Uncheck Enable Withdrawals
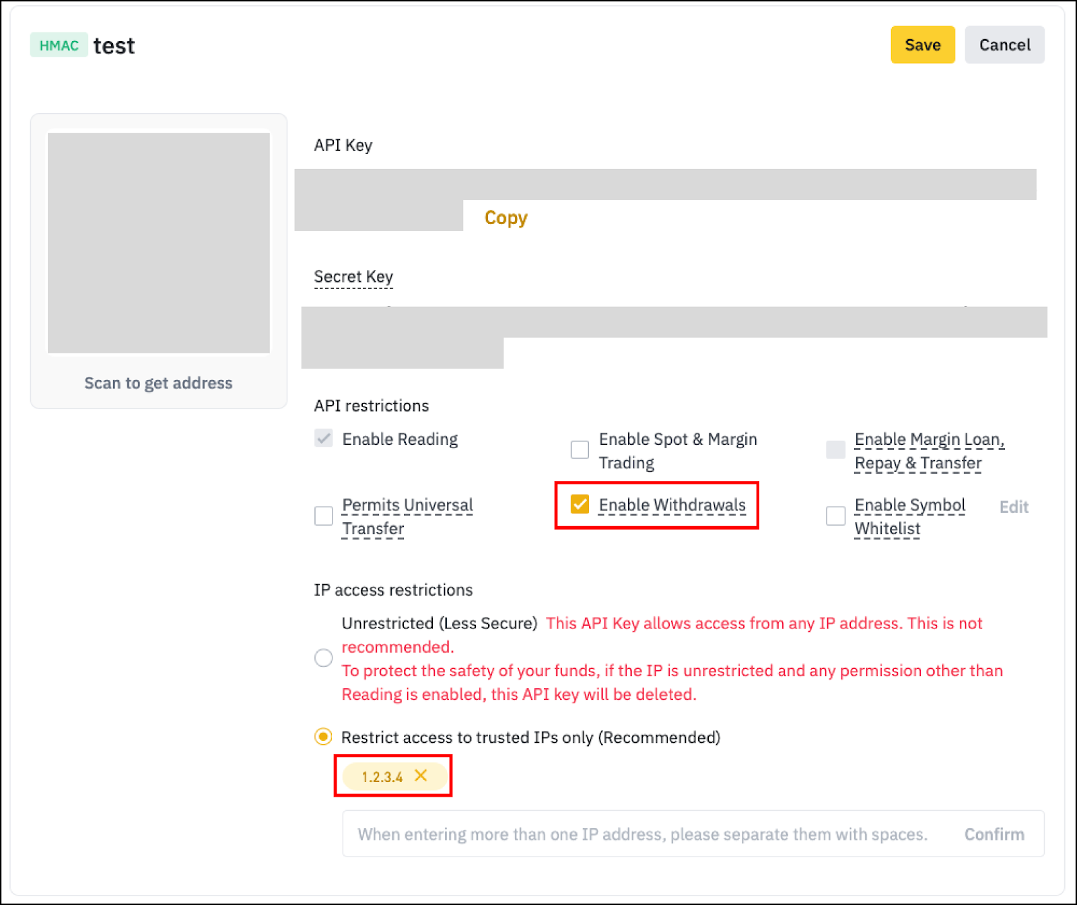1077x905 pixels. click(580, 504)
